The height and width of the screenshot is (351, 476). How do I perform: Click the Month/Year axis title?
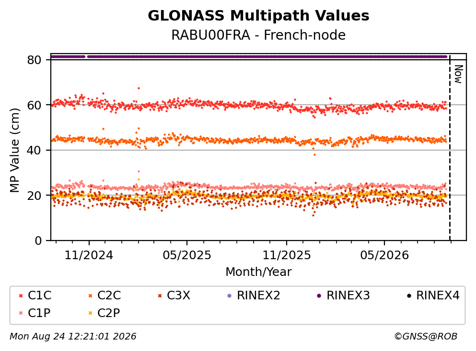[258, 272]
